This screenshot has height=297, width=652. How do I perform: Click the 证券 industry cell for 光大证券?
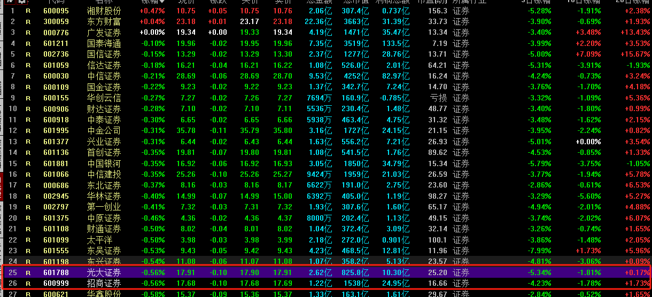(461, 272)
